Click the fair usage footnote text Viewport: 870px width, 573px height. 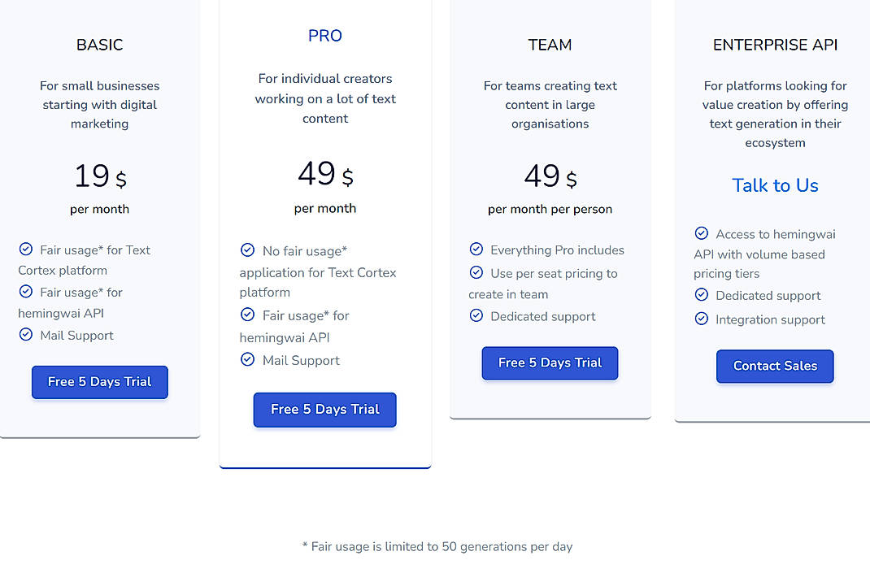tap(438, 546)
